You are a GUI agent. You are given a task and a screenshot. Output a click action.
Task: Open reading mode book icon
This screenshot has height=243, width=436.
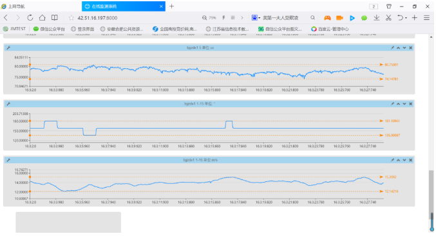[55, 18]
